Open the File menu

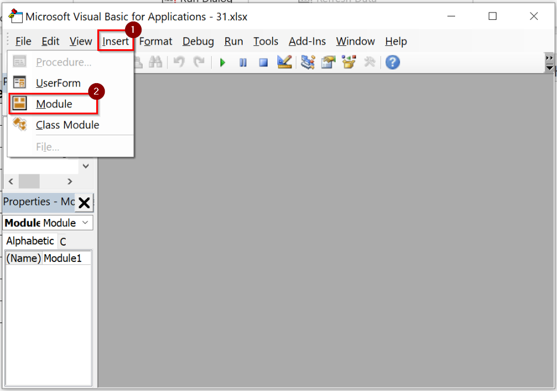23,41
